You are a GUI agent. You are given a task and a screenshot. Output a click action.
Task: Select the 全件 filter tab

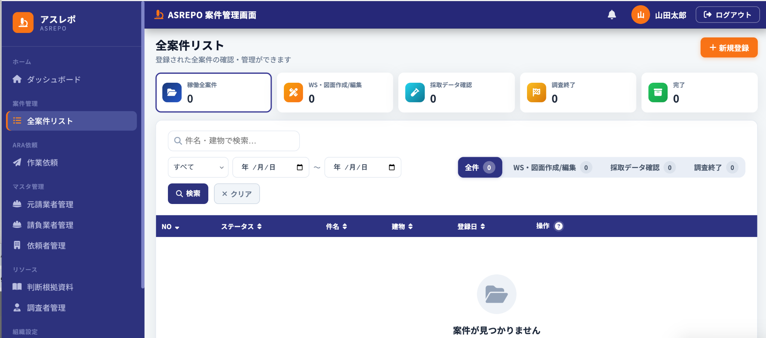480,167
